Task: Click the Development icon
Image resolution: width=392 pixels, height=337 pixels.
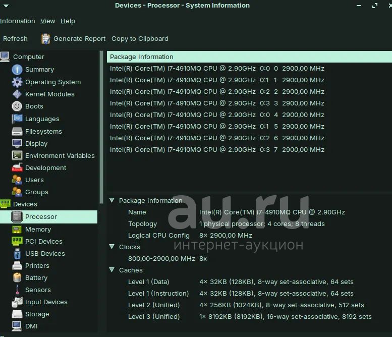Action: click(17, 167)
